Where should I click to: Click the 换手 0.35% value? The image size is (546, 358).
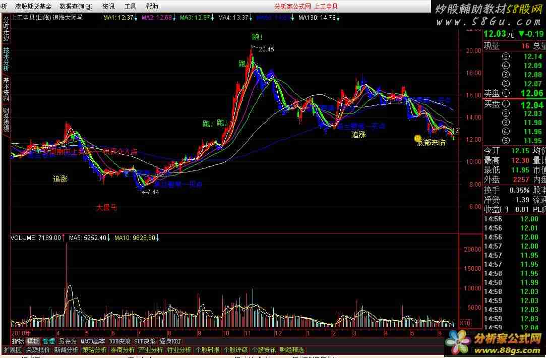tap(520, 190)
